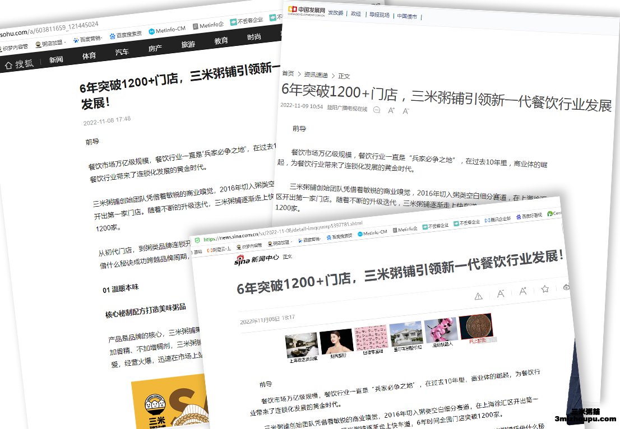
Task: Increase font size A+ on Sina article
Action: (522, 291)
